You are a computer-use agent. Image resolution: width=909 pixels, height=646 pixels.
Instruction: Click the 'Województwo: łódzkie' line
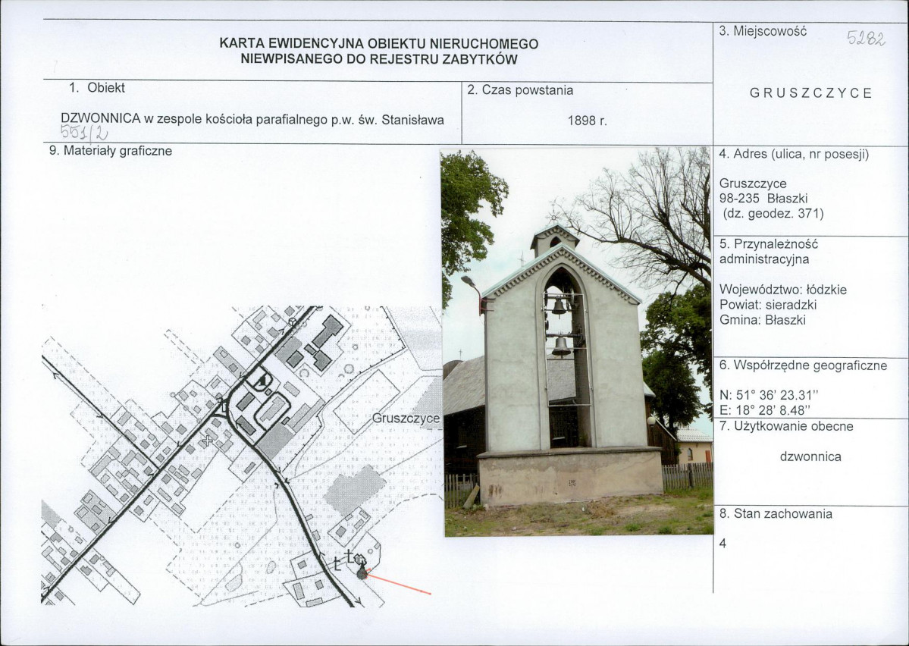coord(783,290)
